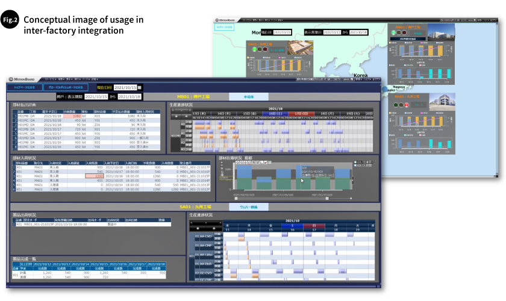Click right button under lower Gantt zoom slider
Screen dimensions: 506x301
click(x=214, y=228)
